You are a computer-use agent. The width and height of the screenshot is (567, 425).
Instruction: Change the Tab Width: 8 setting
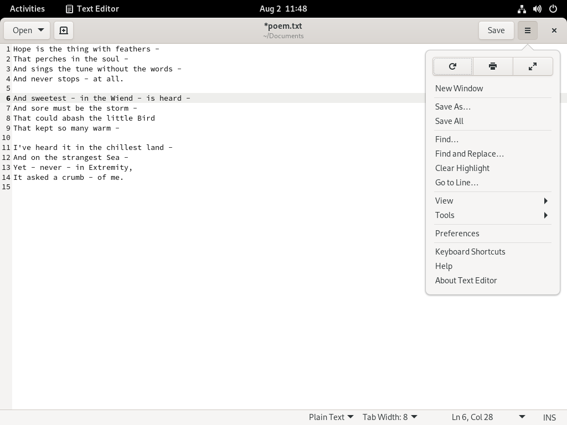coord(390,417)
